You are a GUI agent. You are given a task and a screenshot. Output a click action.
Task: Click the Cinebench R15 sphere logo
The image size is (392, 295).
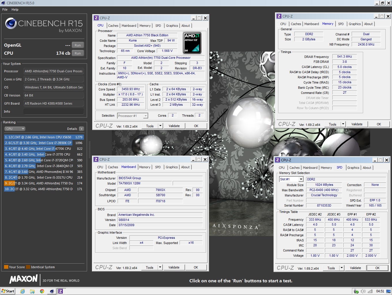tap(11, 23)
